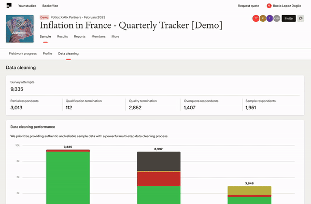Viewport: 311px width, 204px height.
Task: Open Your studies in navigation
Action: click(27, 6)
